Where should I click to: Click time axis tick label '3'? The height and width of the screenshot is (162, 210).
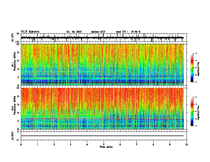click(x=71, y=145)
